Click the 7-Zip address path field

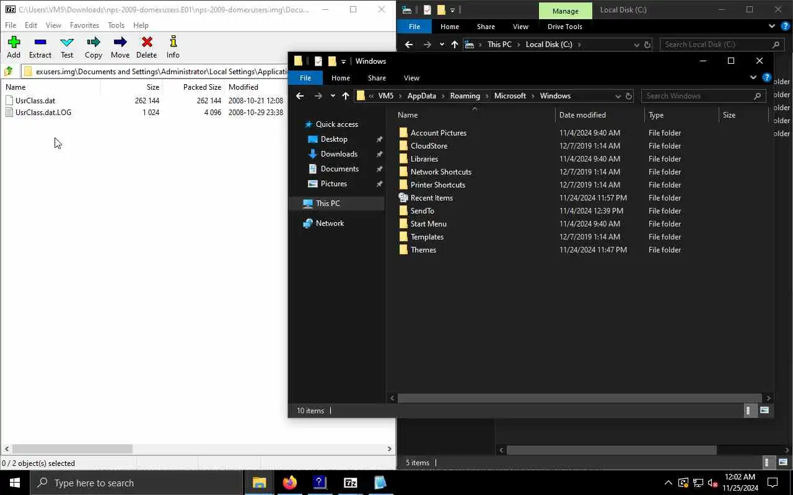pos(155,71)
